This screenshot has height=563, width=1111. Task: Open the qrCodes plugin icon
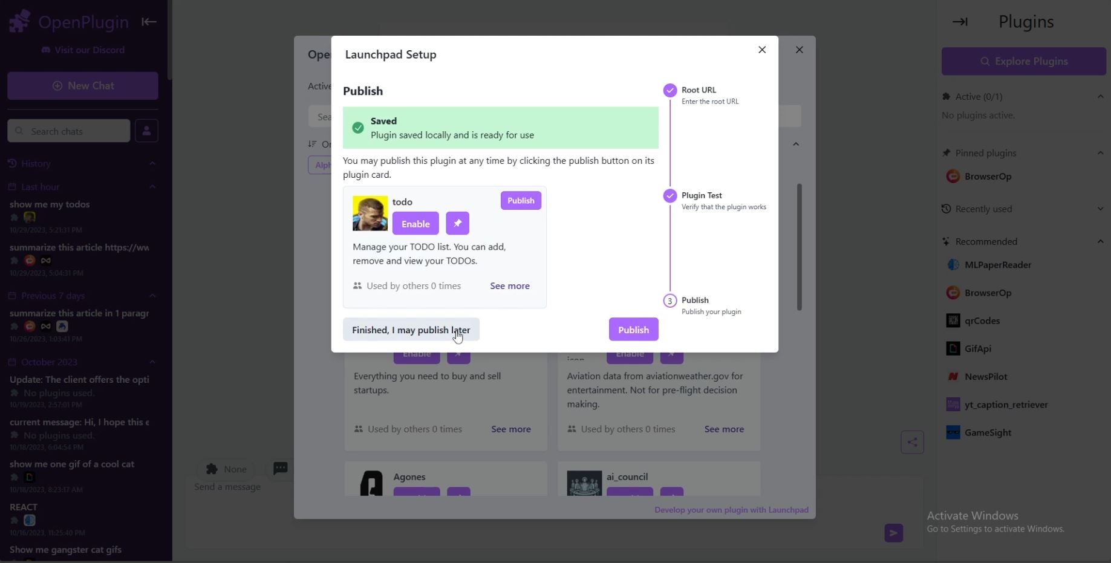click(x=953, y=321)
